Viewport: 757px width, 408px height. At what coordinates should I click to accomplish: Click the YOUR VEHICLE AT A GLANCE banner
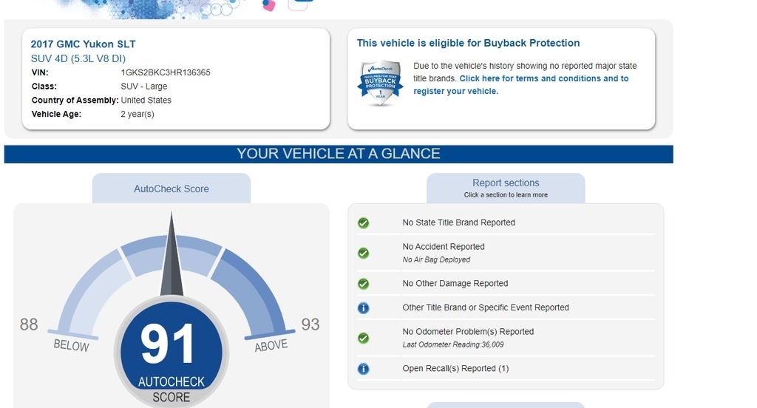[x=339, y=154]
